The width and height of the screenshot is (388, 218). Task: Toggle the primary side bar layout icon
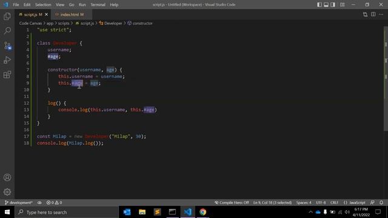[319, 5]
